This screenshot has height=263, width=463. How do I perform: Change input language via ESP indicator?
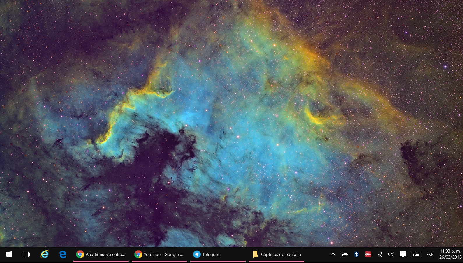(430, 255)
